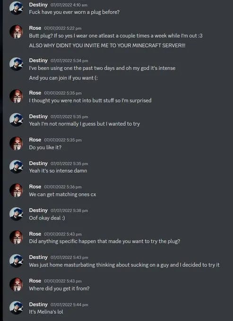
Task: Open Rose's avatar on 'Where did you get it from?'
Action: tap(16, 284)
